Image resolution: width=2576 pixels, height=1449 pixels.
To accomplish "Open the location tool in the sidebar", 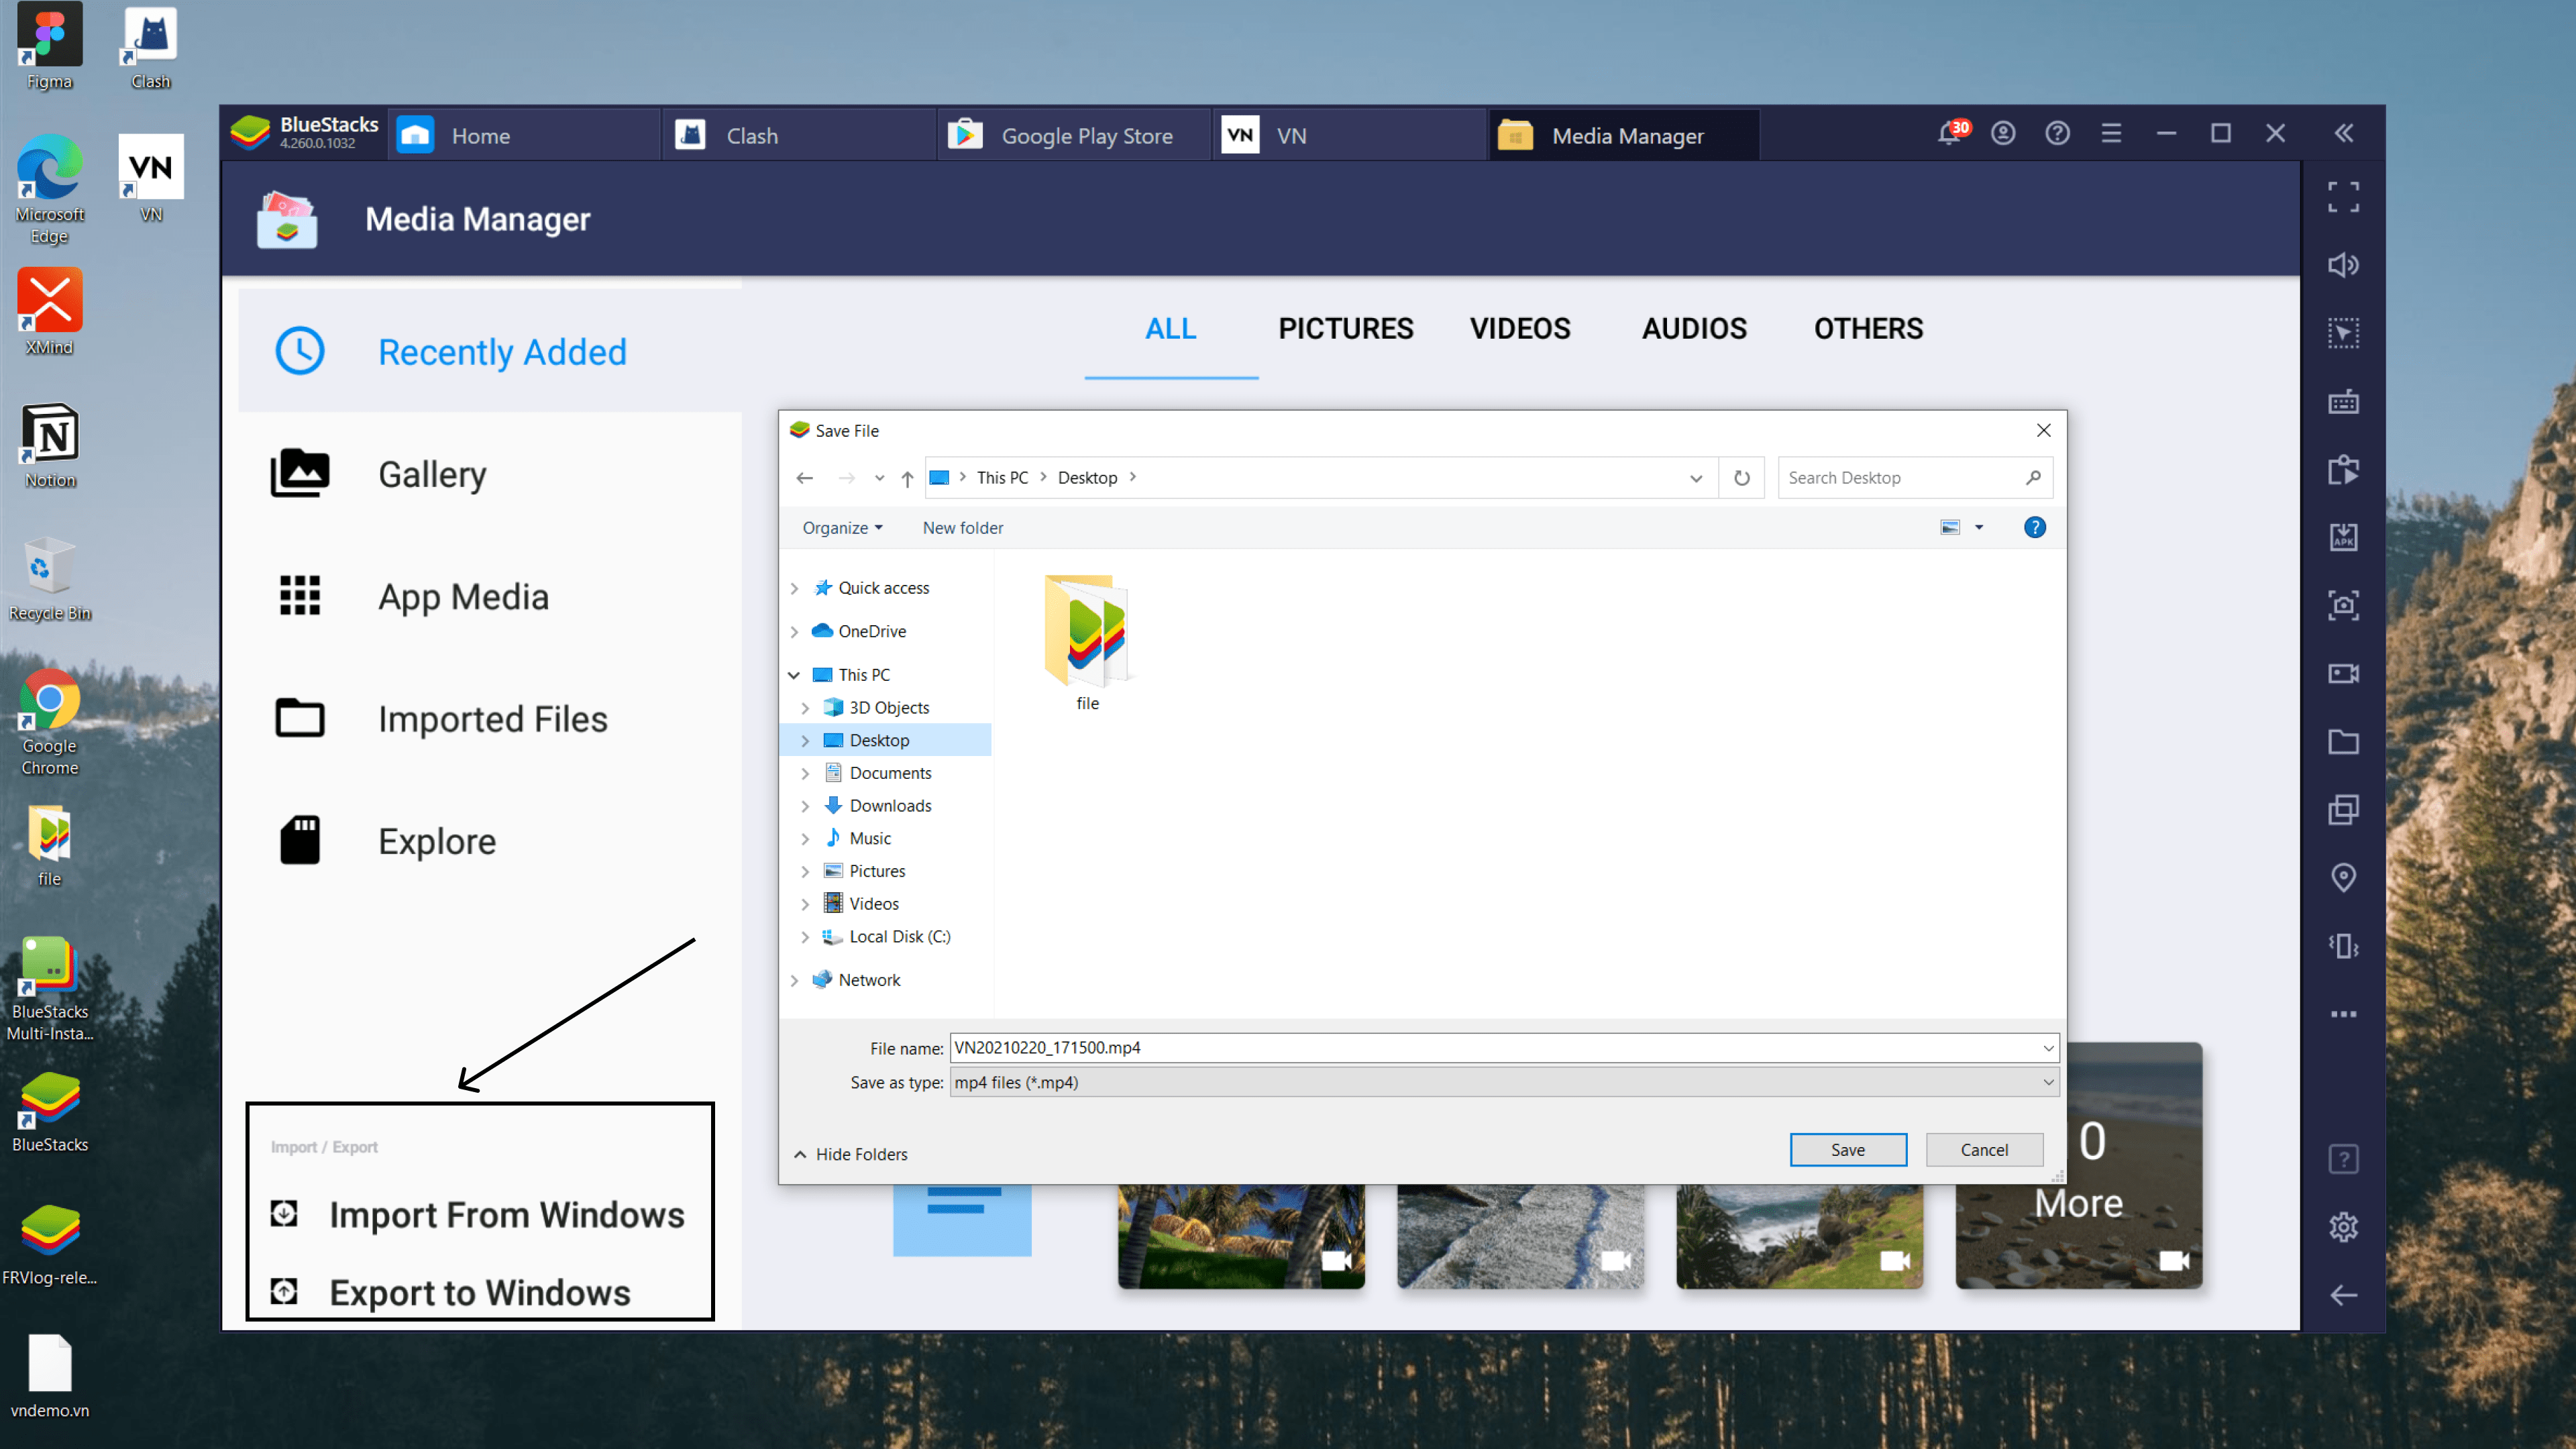I will tap(2344, 877).
